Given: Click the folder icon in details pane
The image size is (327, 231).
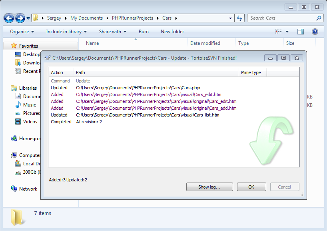Looking at the screenshot, I should pyautogui.click(x=18, y=217).
